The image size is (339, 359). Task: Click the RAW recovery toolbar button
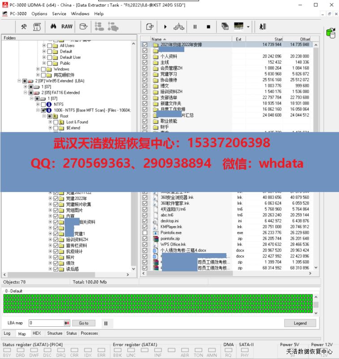67,26
